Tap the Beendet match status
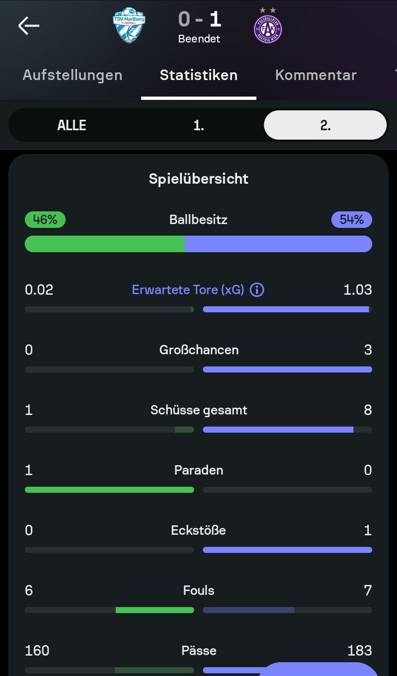 click(199, 39)
